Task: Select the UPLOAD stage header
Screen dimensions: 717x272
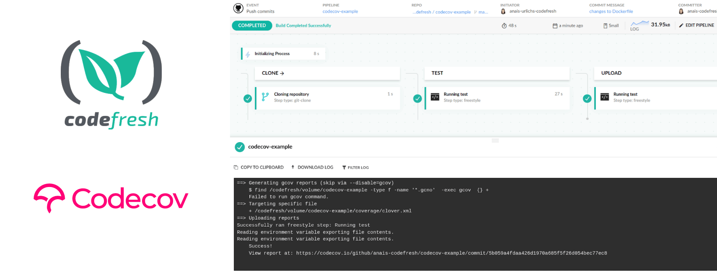Action: pos(611,73)
